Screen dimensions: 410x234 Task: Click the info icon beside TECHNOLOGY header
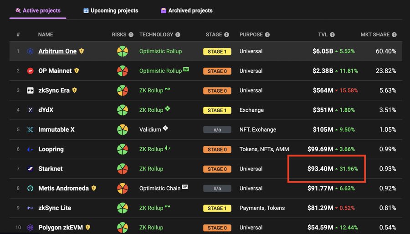(178, 35)
